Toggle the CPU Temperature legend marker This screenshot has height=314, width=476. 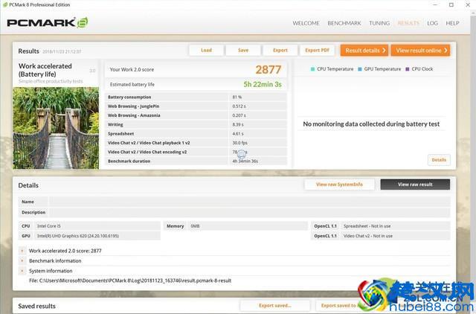click(x=313, y=68)
